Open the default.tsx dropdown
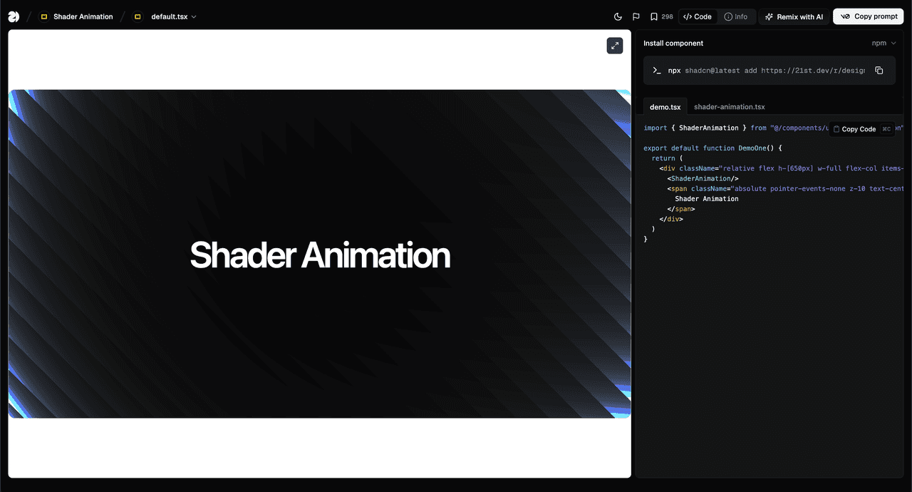This screenshot has height=492, width=912. [194, 16]
